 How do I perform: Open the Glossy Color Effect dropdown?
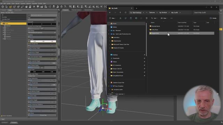[42, 76]
